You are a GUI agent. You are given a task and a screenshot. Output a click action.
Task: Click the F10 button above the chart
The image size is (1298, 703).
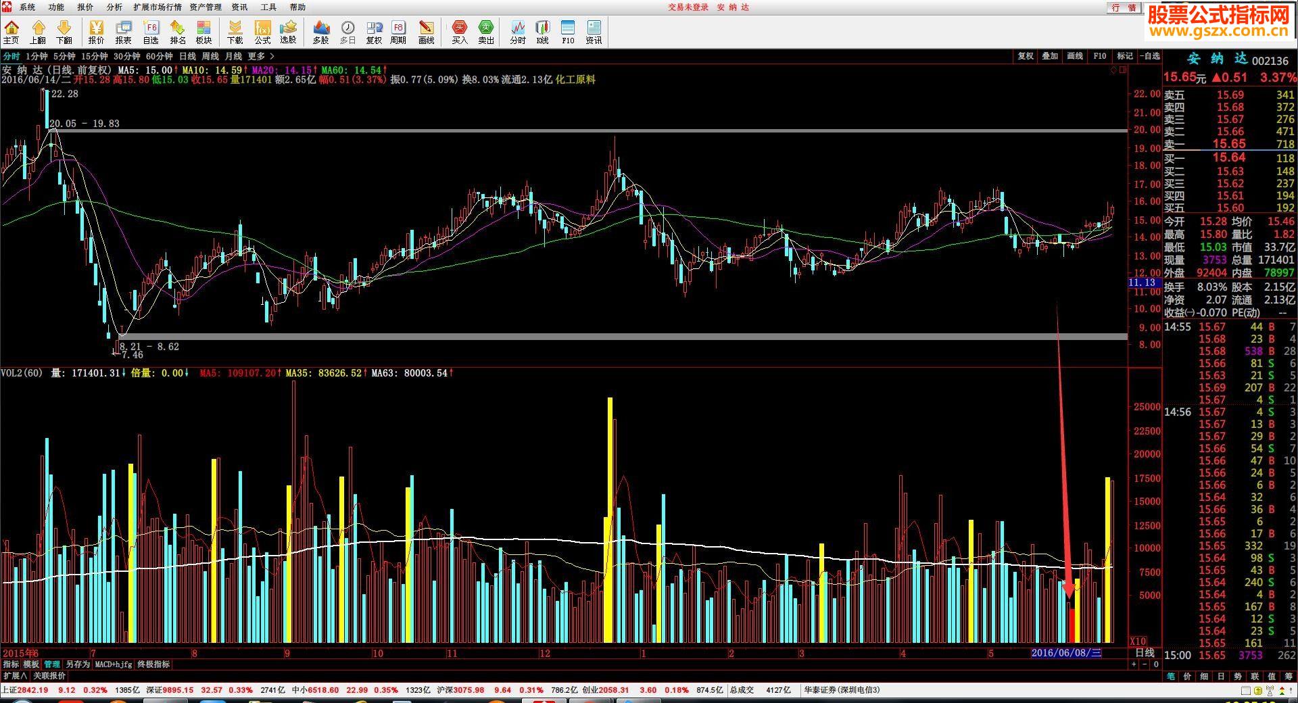click(x=1100, y=56)
